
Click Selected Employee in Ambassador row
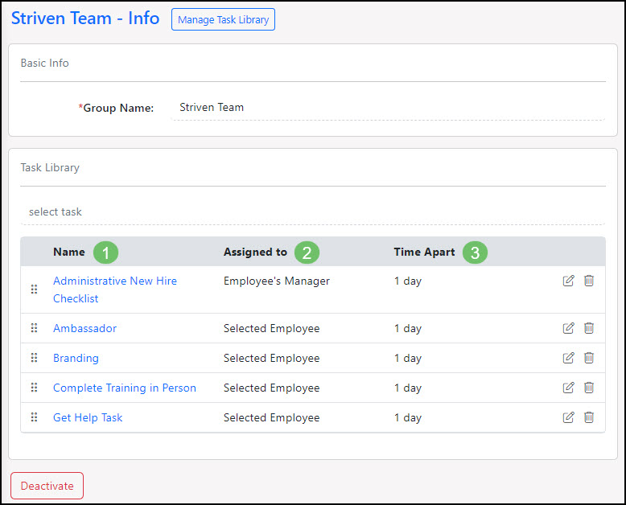tap(271, 328)
